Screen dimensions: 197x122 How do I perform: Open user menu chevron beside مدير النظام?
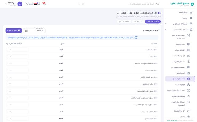[6, 4]
